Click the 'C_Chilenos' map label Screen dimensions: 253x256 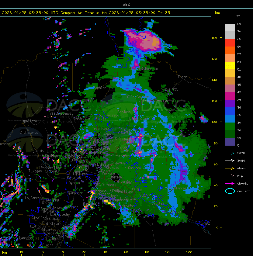(x=29, y=133)
